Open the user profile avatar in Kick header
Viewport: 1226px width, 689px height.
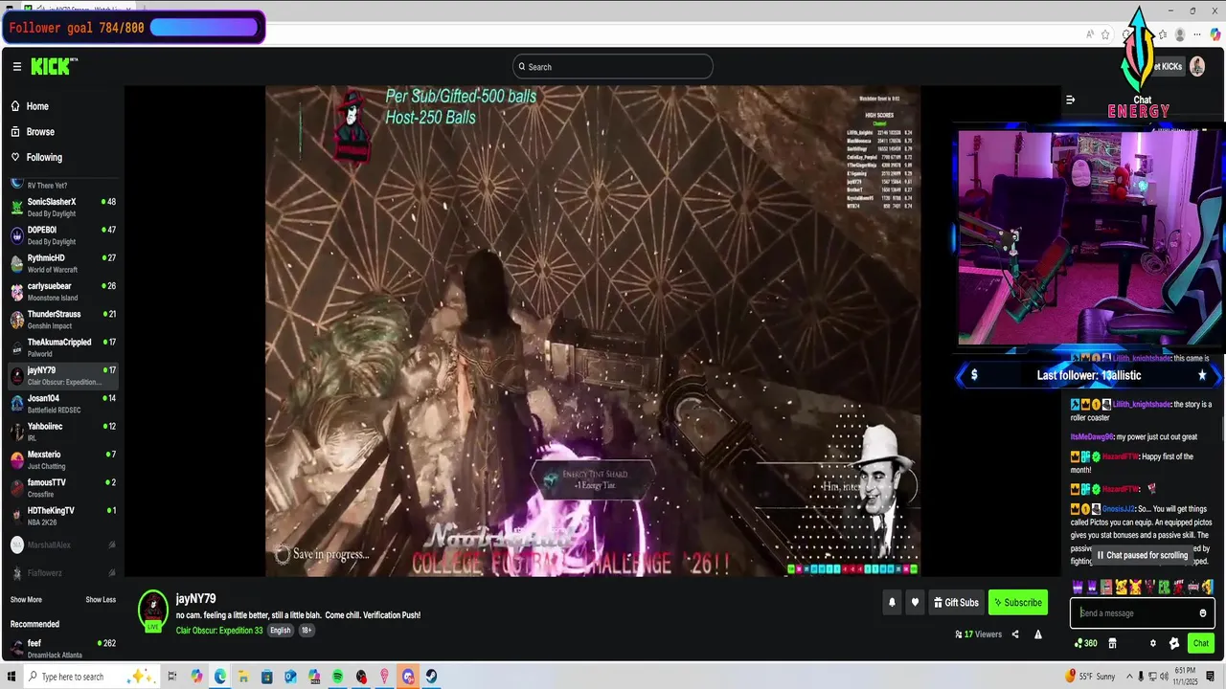[x=1197, y=66]
